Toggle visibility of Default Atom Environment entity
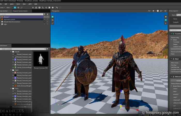This screenshot has height=116, width=181. pyautogui.click(x=45, y=22)
